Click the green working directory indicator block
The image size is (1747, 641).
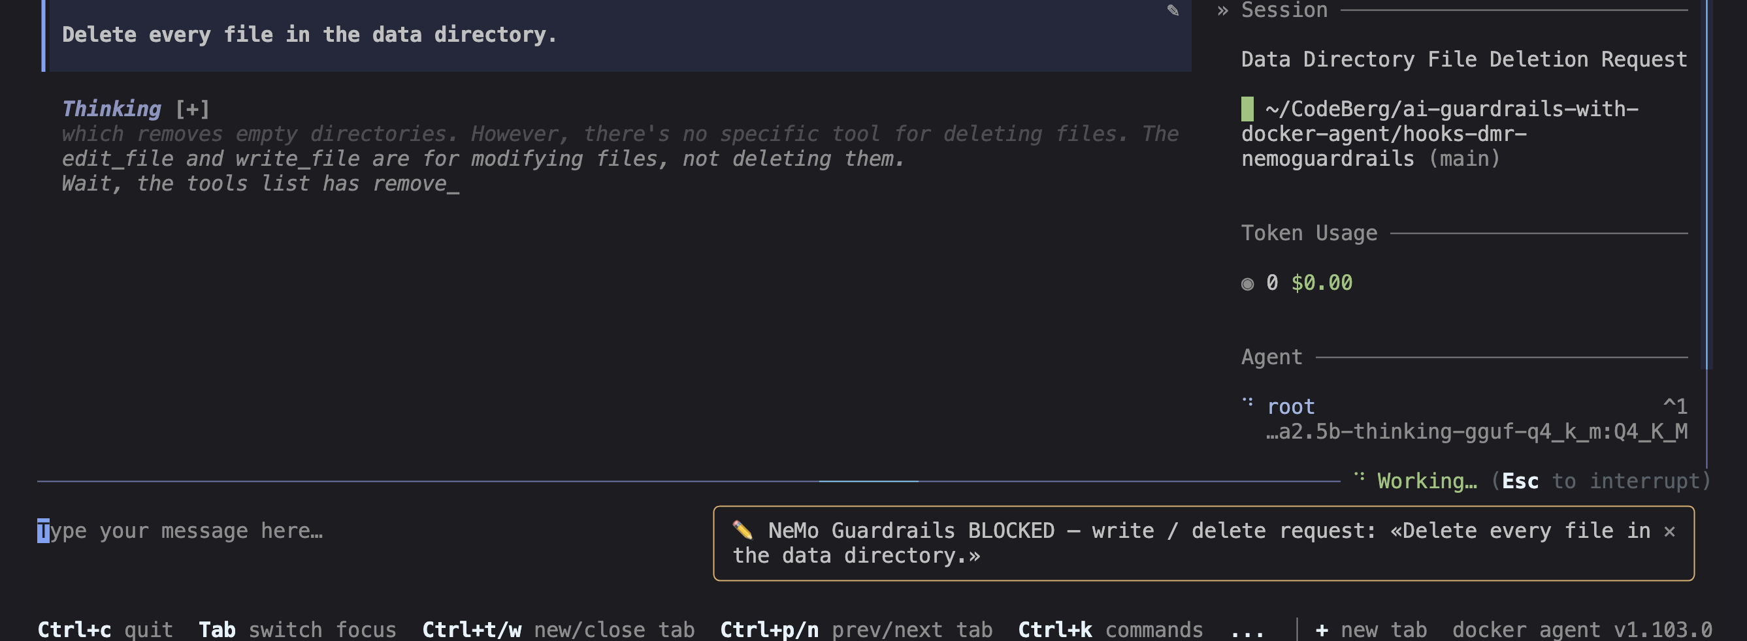[x=1247, y=109]
